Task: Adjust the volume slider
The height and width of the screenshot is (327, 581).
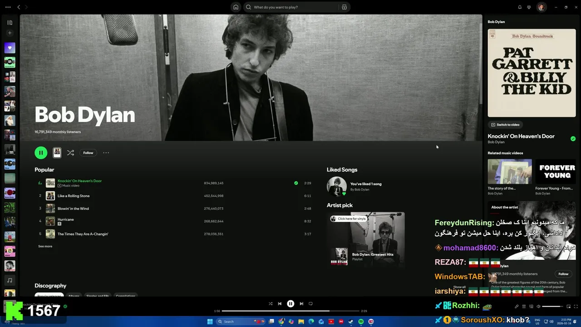Action: click(x=552, y=307)
